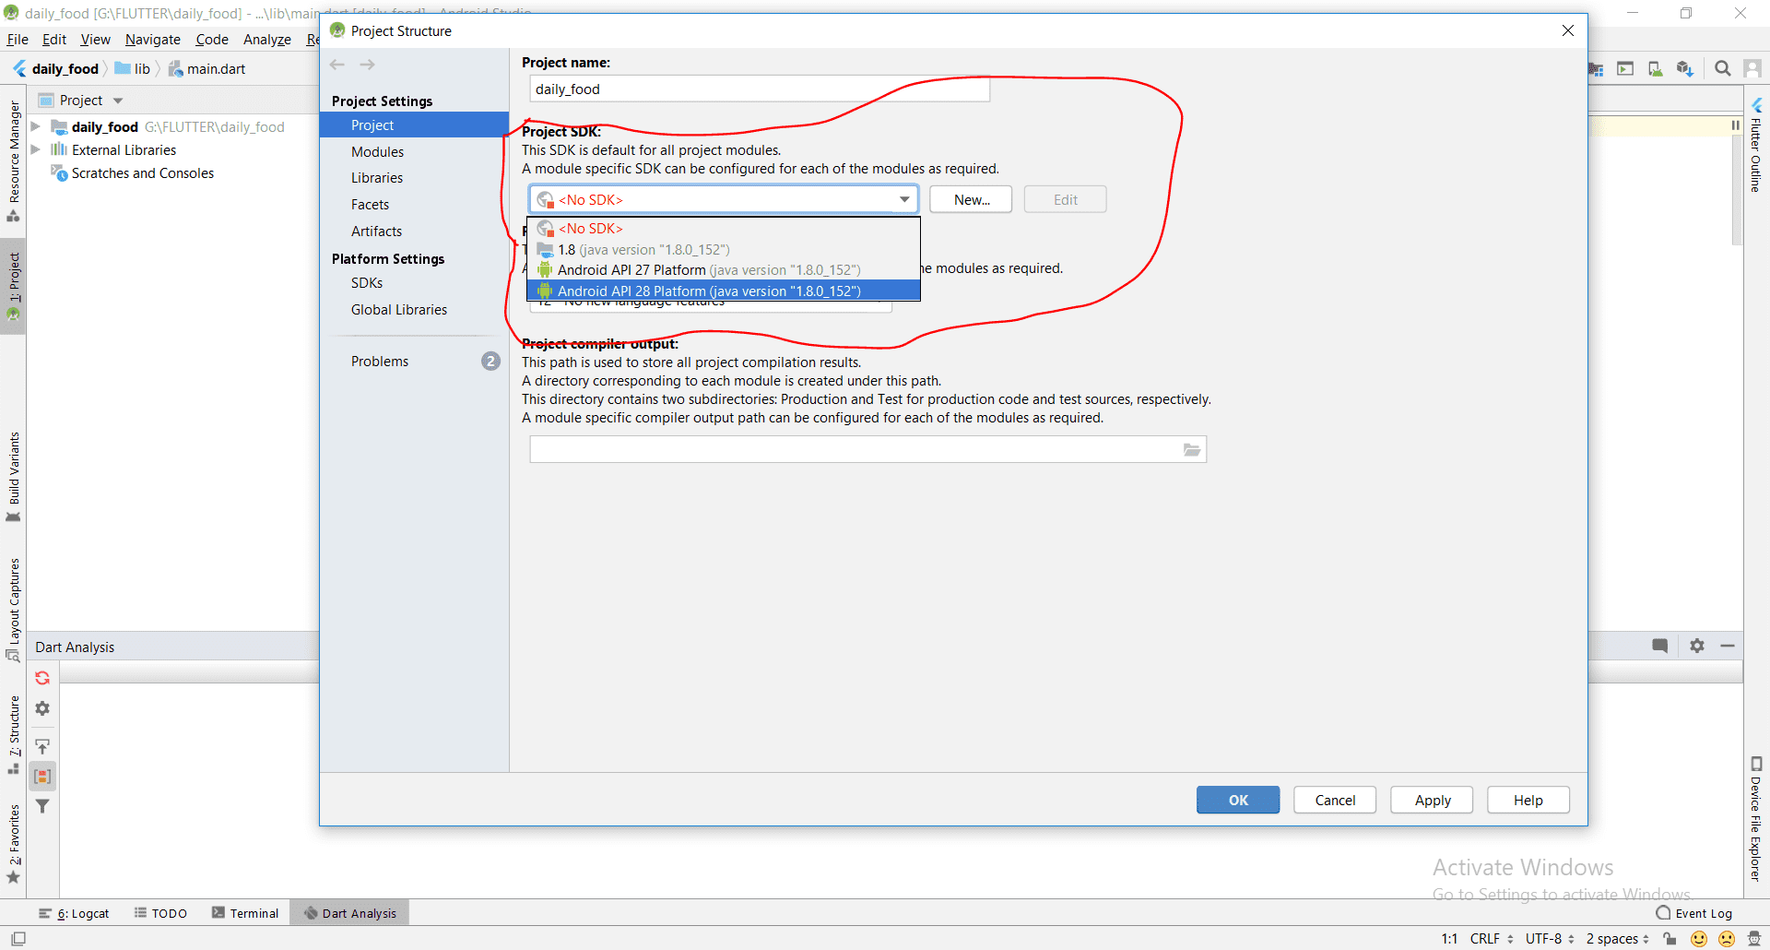Click the back arrow in the Project Structure dialog

click(337, 64)
